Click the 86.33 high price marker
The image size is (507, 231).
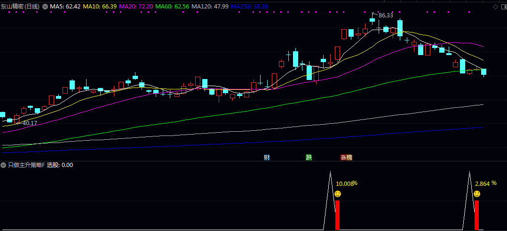click(385, 16)
